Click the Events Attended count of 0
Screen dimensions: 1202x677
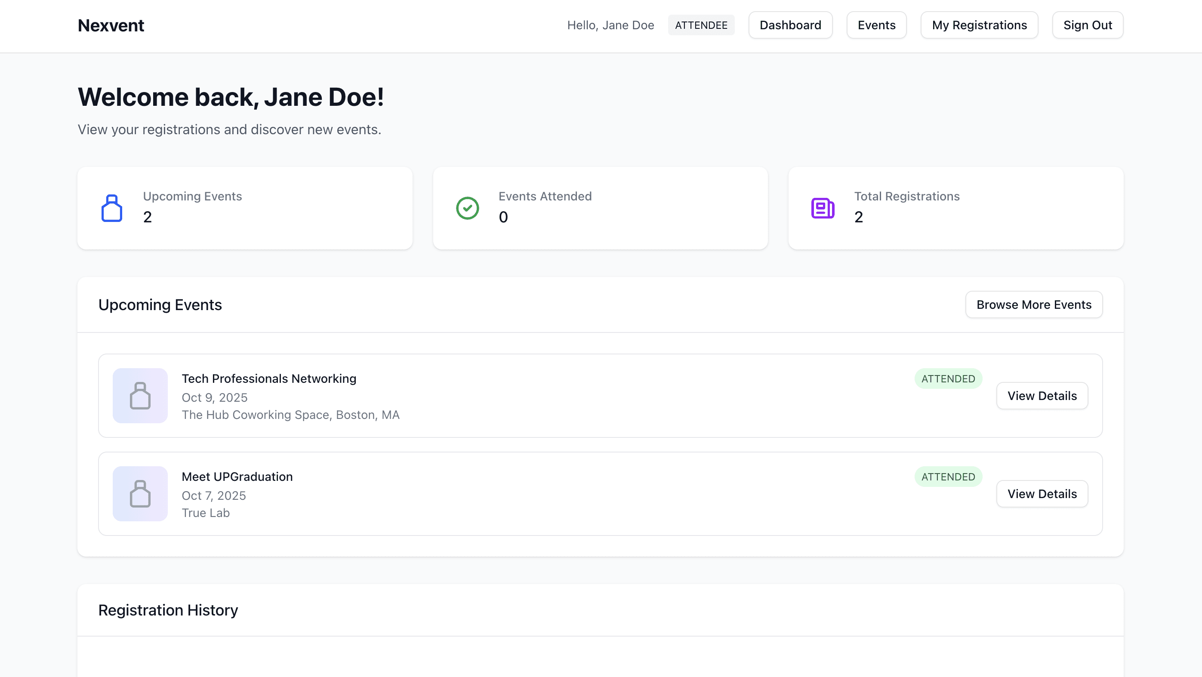503,217
